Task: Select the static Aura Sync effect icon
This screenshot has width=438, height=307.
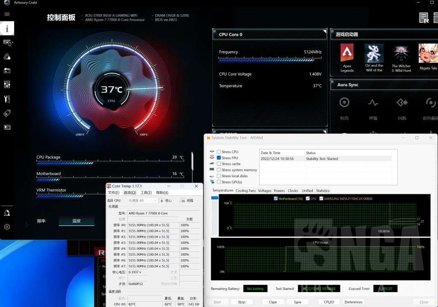Action: (x=344, y=102)
